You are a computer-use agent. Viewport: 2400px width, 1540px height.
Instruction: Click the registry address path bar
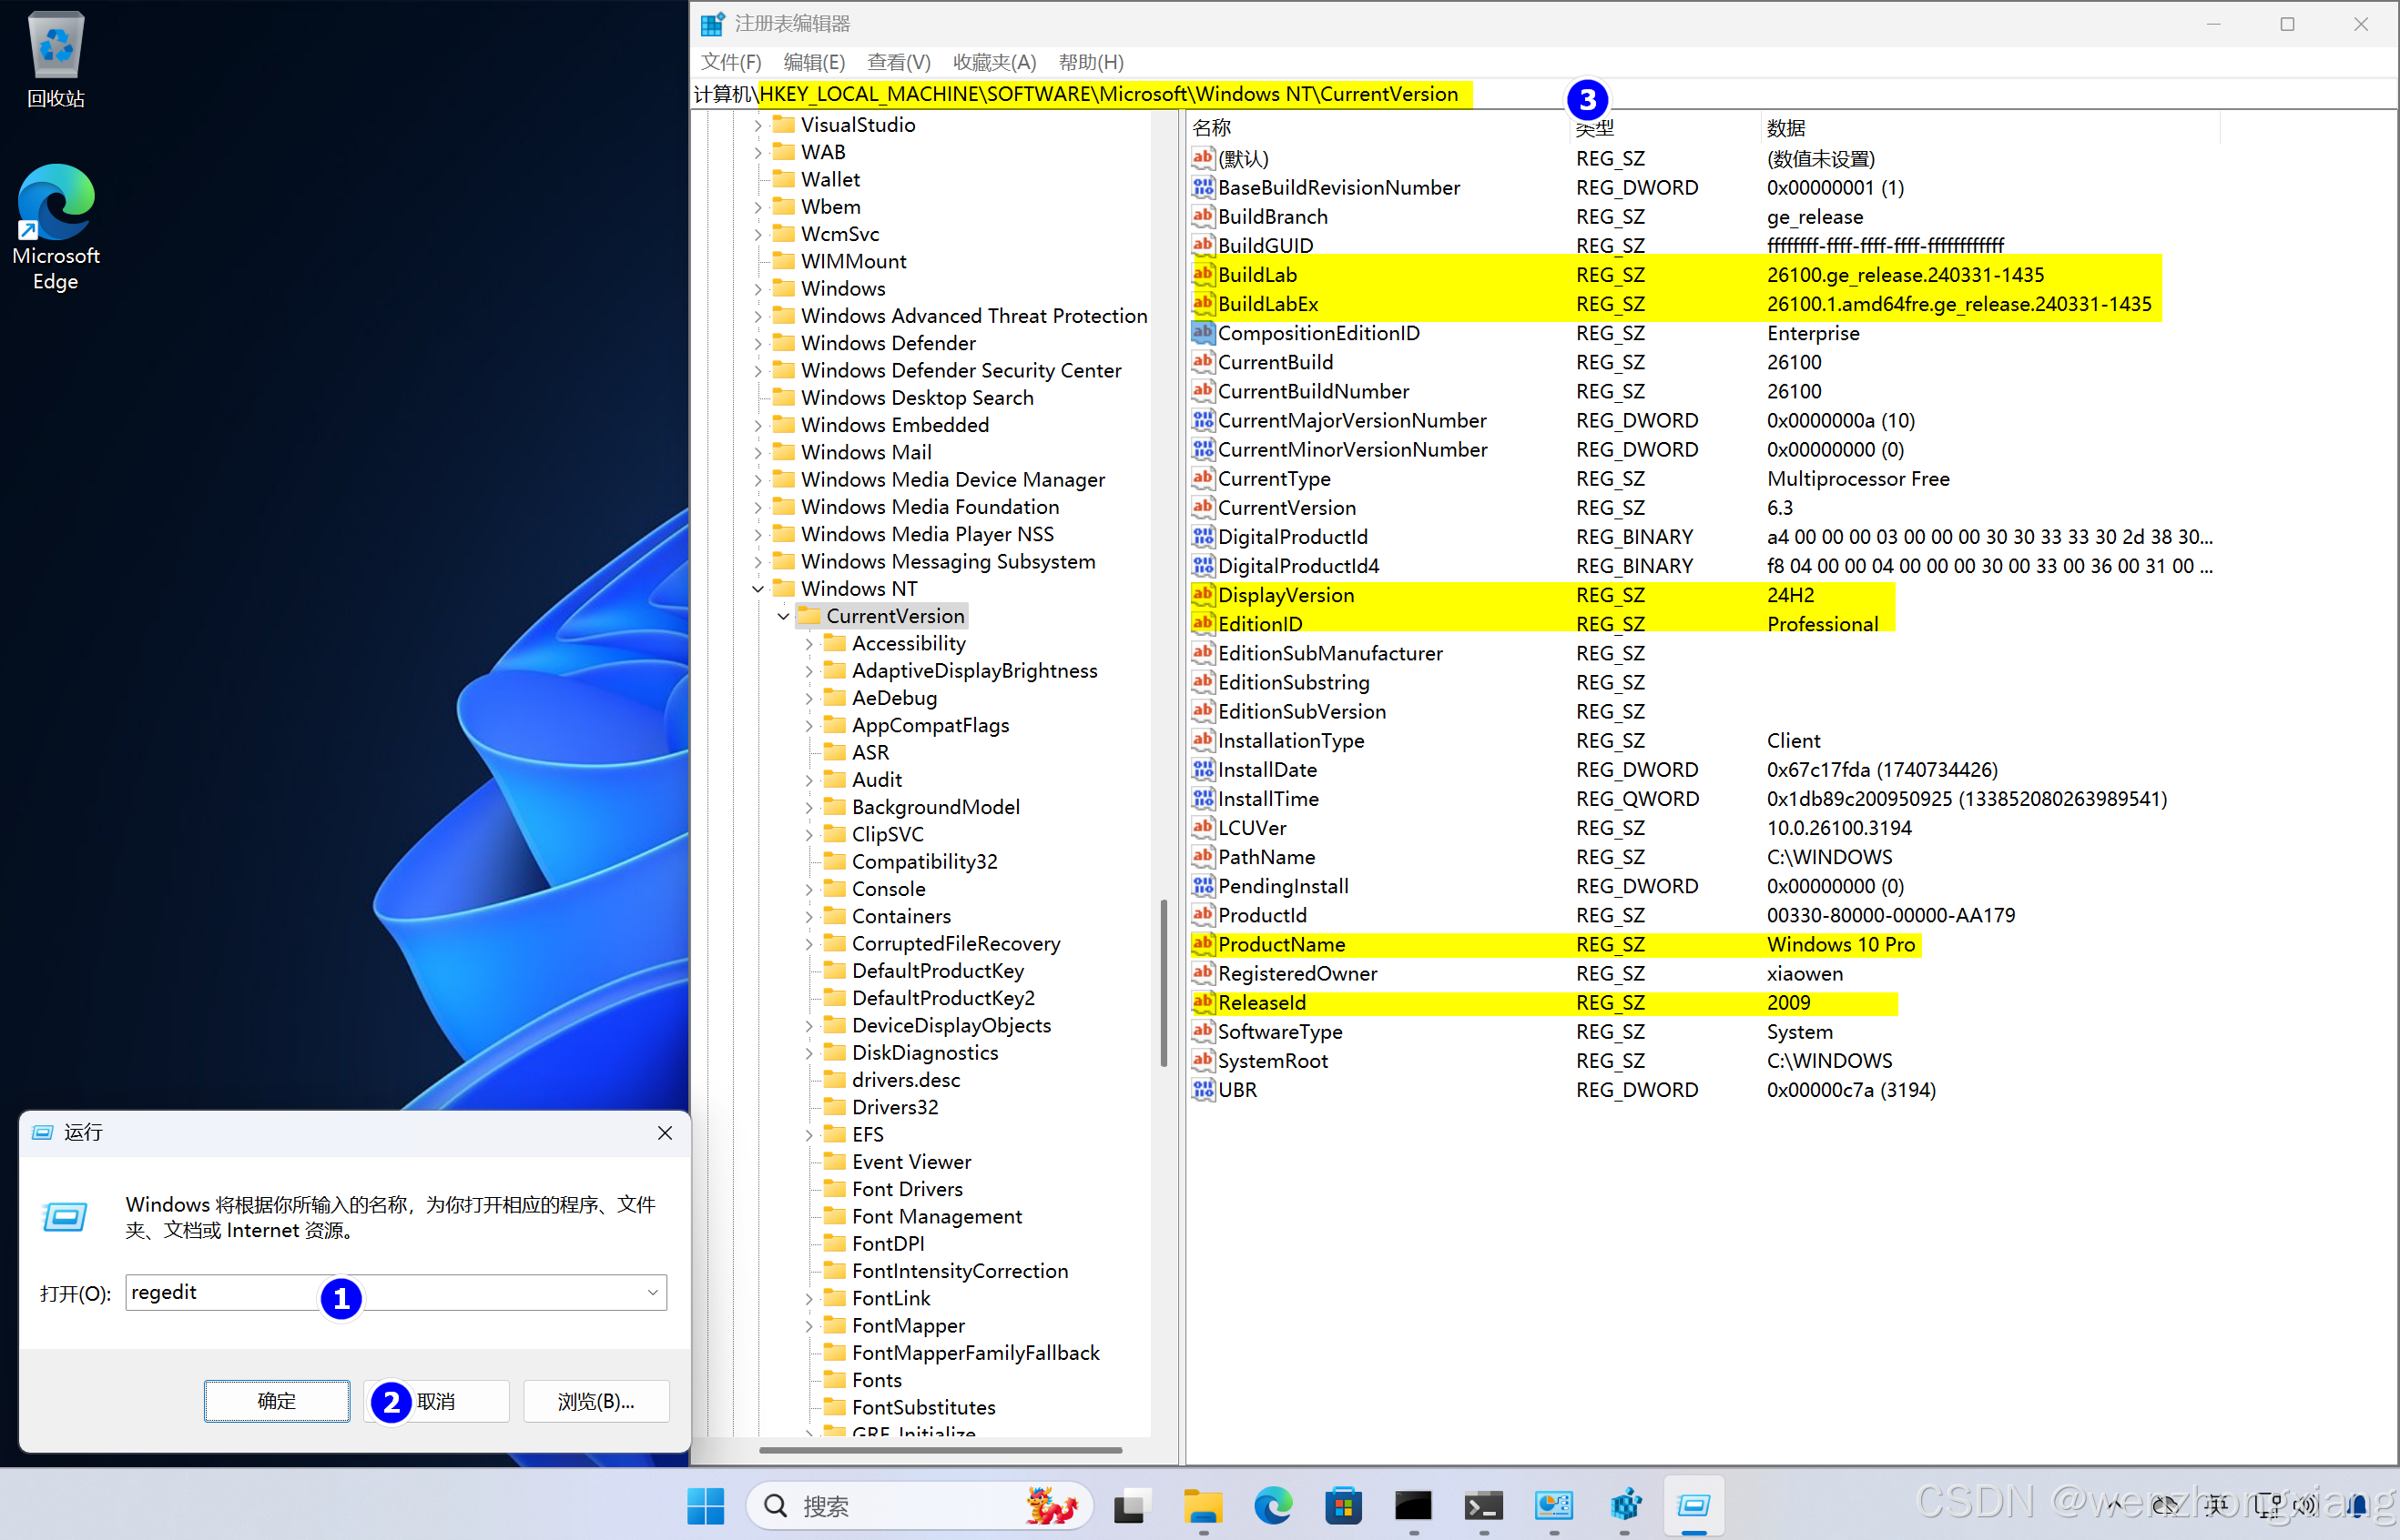[1101, 94]
